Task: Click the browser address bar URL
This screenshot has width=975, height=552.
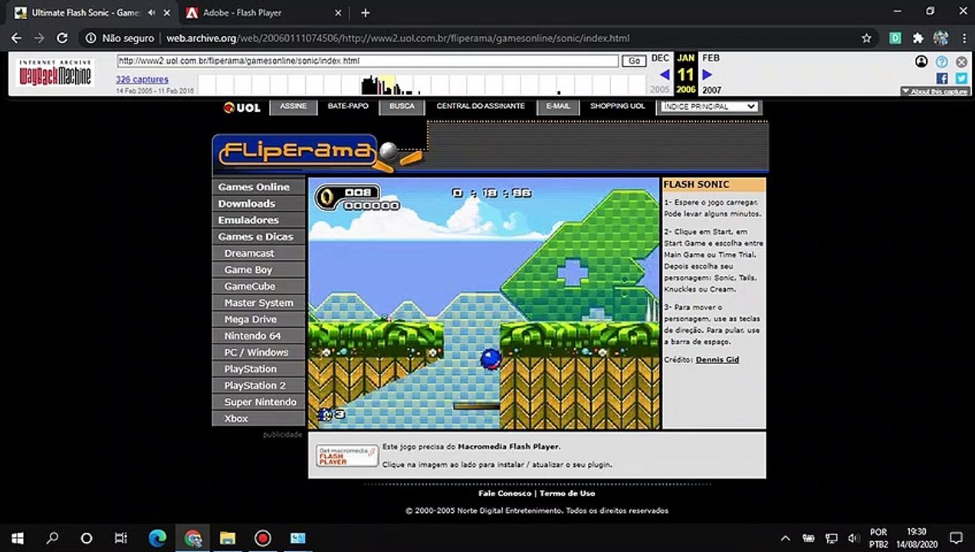Action: 399,38
